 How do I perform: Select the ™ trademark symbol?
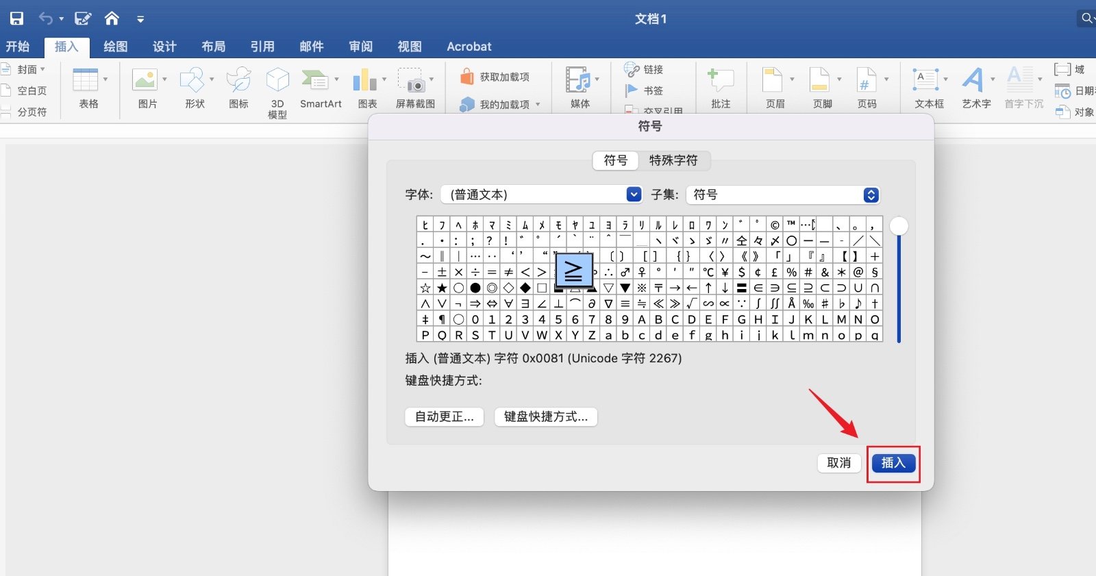pyautogui.click(x=791, y=225)
